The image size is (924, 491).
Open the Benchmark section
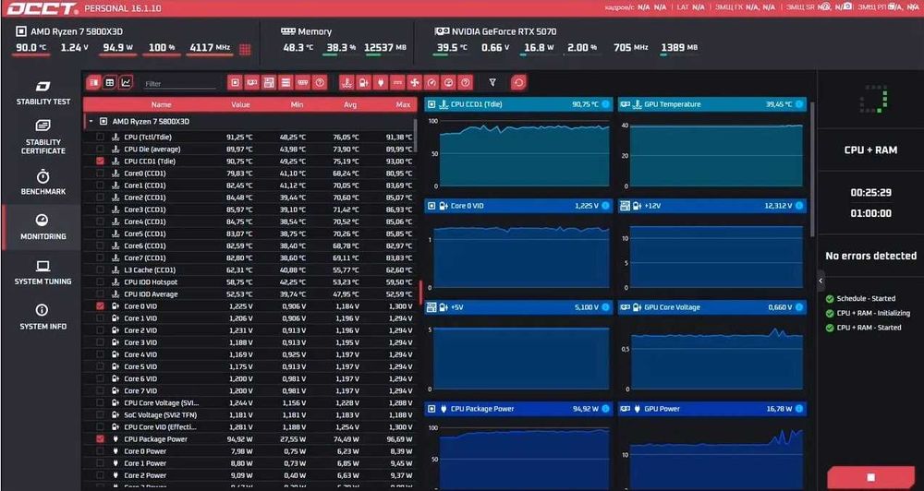click(43, 183)
